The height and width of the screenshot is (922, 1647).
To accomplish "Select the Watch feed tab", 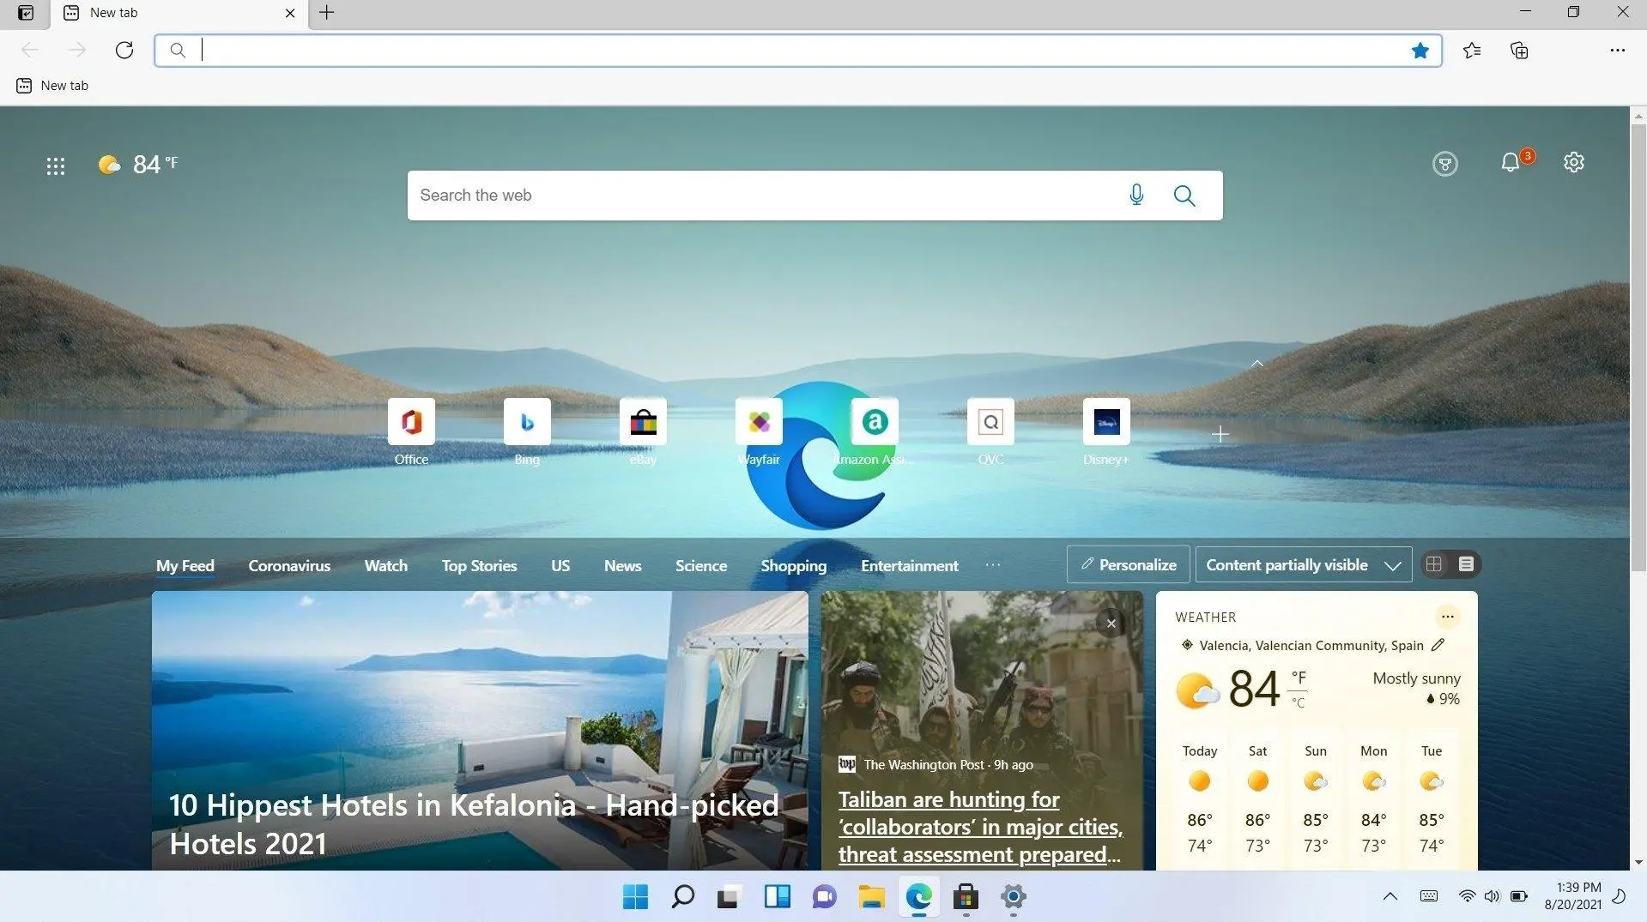I will pos(386,566).
